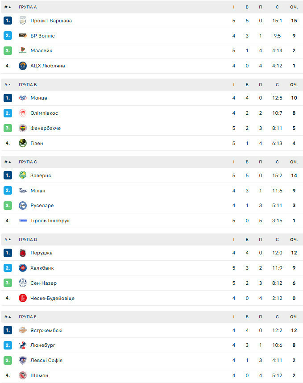Select the Тіроль Іннсбрук table row
The width and height of the screenshot is (303, 383).
[152, 221]
